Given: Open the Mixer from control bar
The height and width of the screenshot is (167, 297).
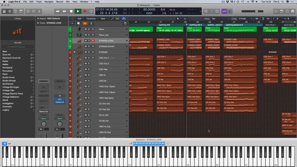Looking at the screenshot, I should [x=34, y=11].
